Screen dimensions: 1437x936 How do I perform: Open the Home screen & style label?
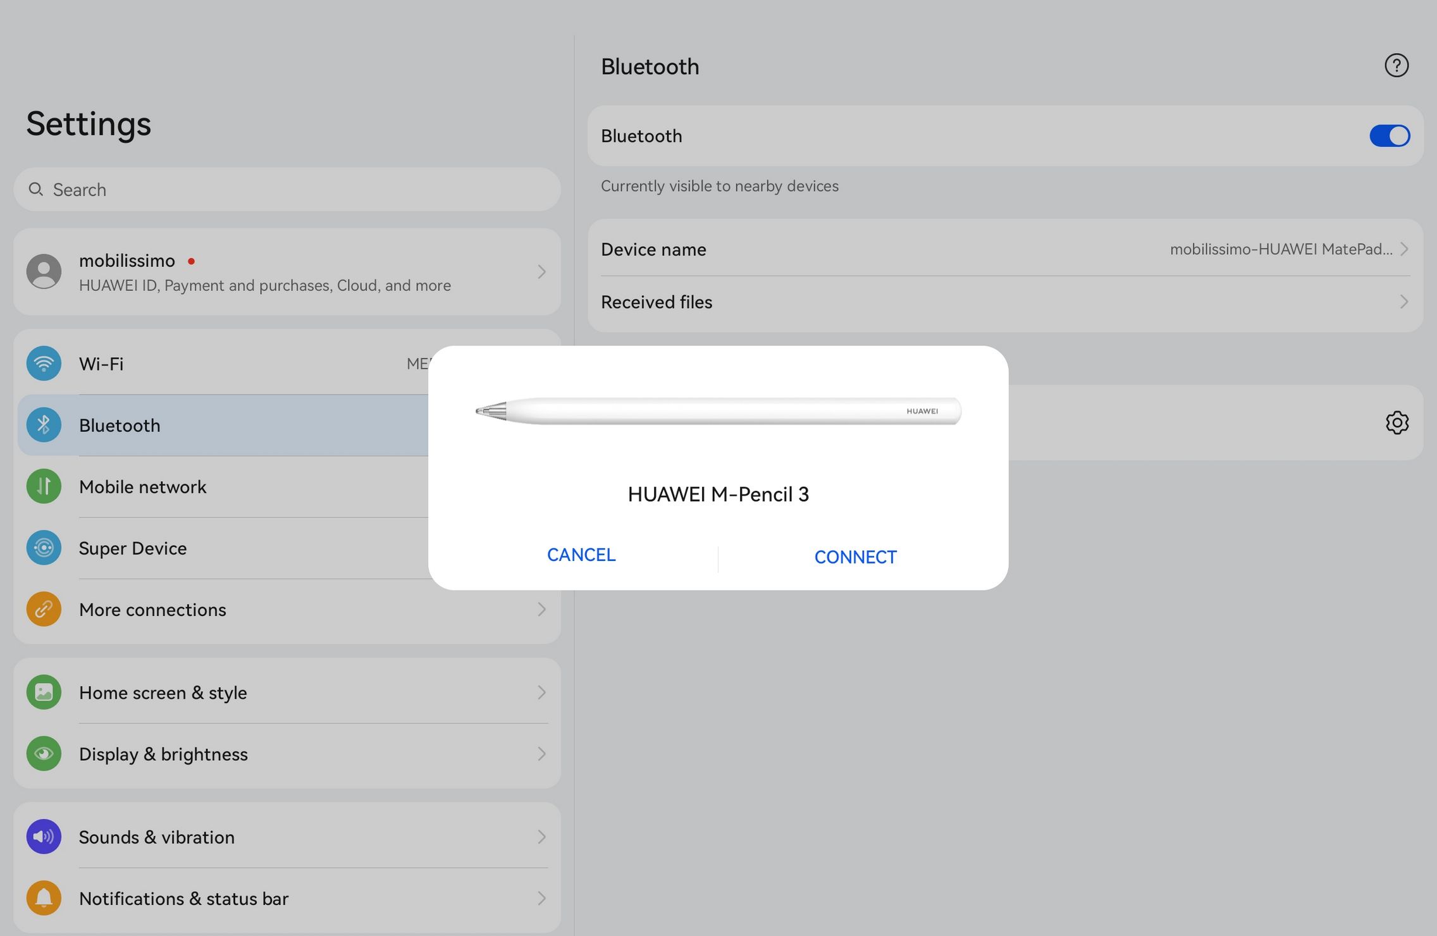[163, 693]
